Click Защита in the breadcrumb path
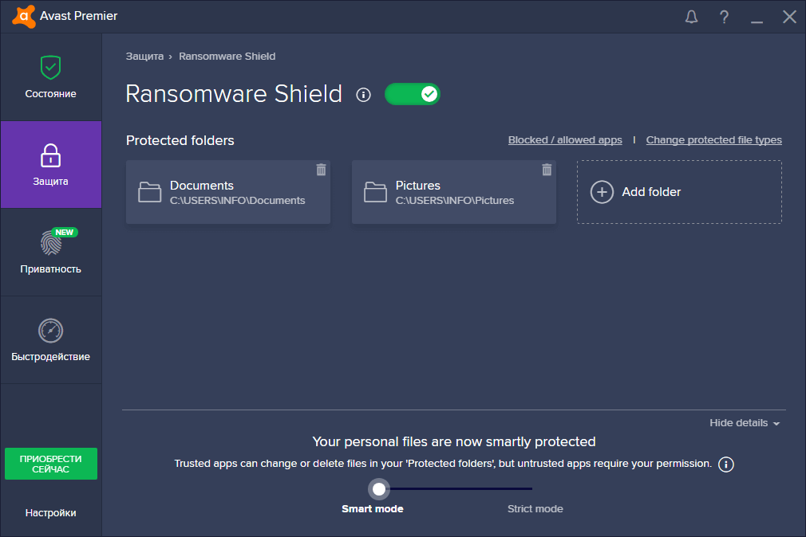 (144, 57)
